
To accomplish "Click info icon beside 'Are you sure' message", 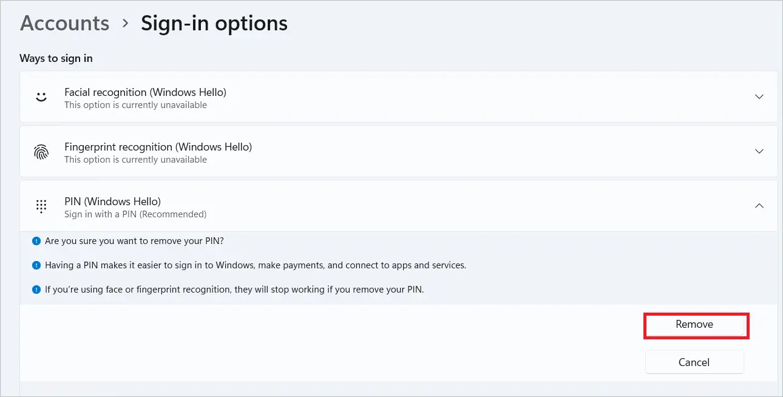I will (36, 241).
